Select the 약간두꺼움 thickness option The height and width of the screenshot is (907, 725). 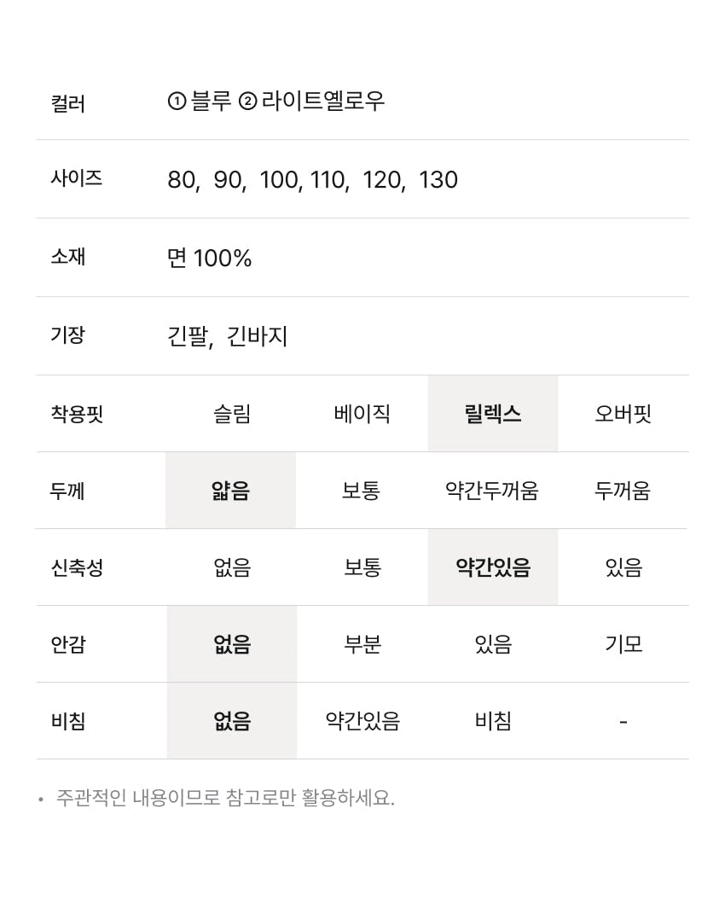[x=492, y=491]
